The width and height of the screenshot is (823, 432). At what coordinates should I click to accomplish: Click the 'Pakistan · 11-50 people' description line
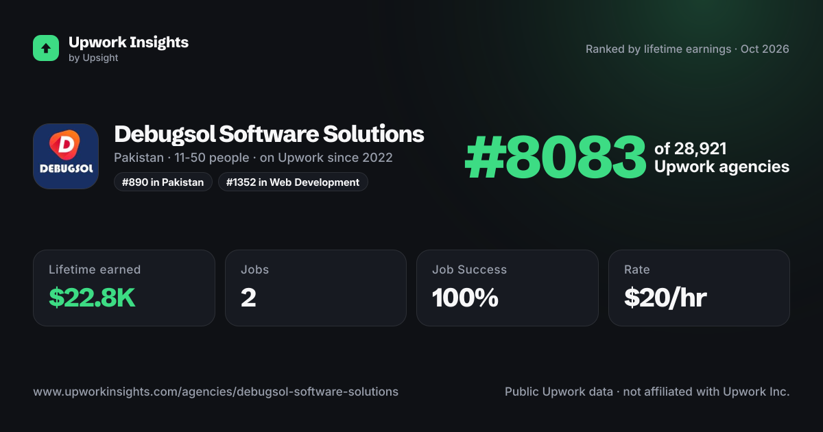(253, 158)
